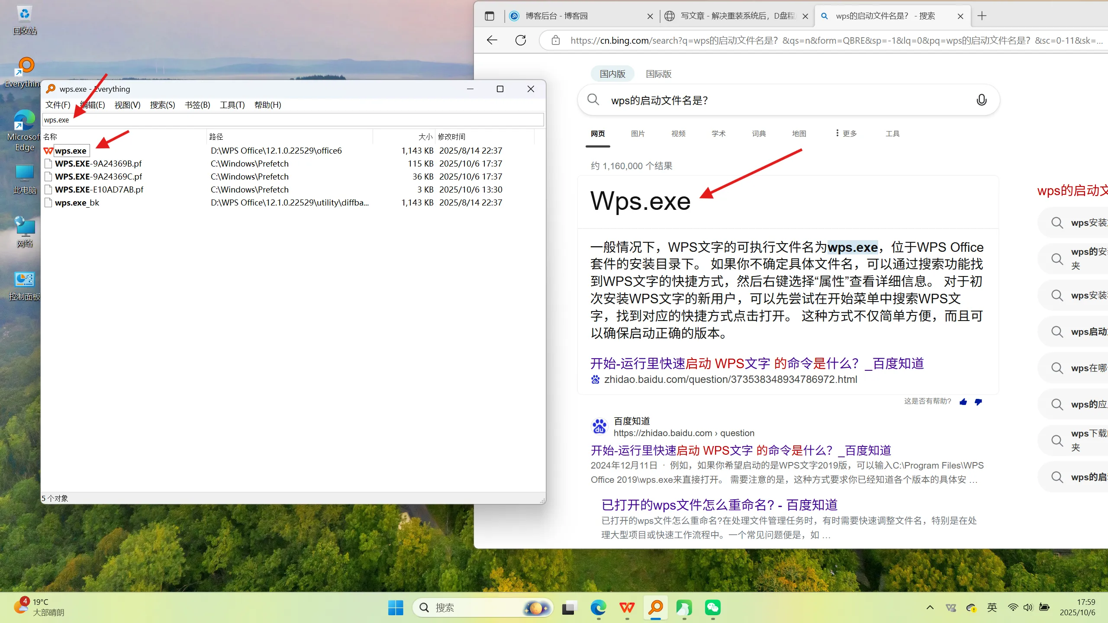The height and width of the screenshot is (623, 1108).
Task: Sort results by the 大小 column header
Action: coord(425,137)
